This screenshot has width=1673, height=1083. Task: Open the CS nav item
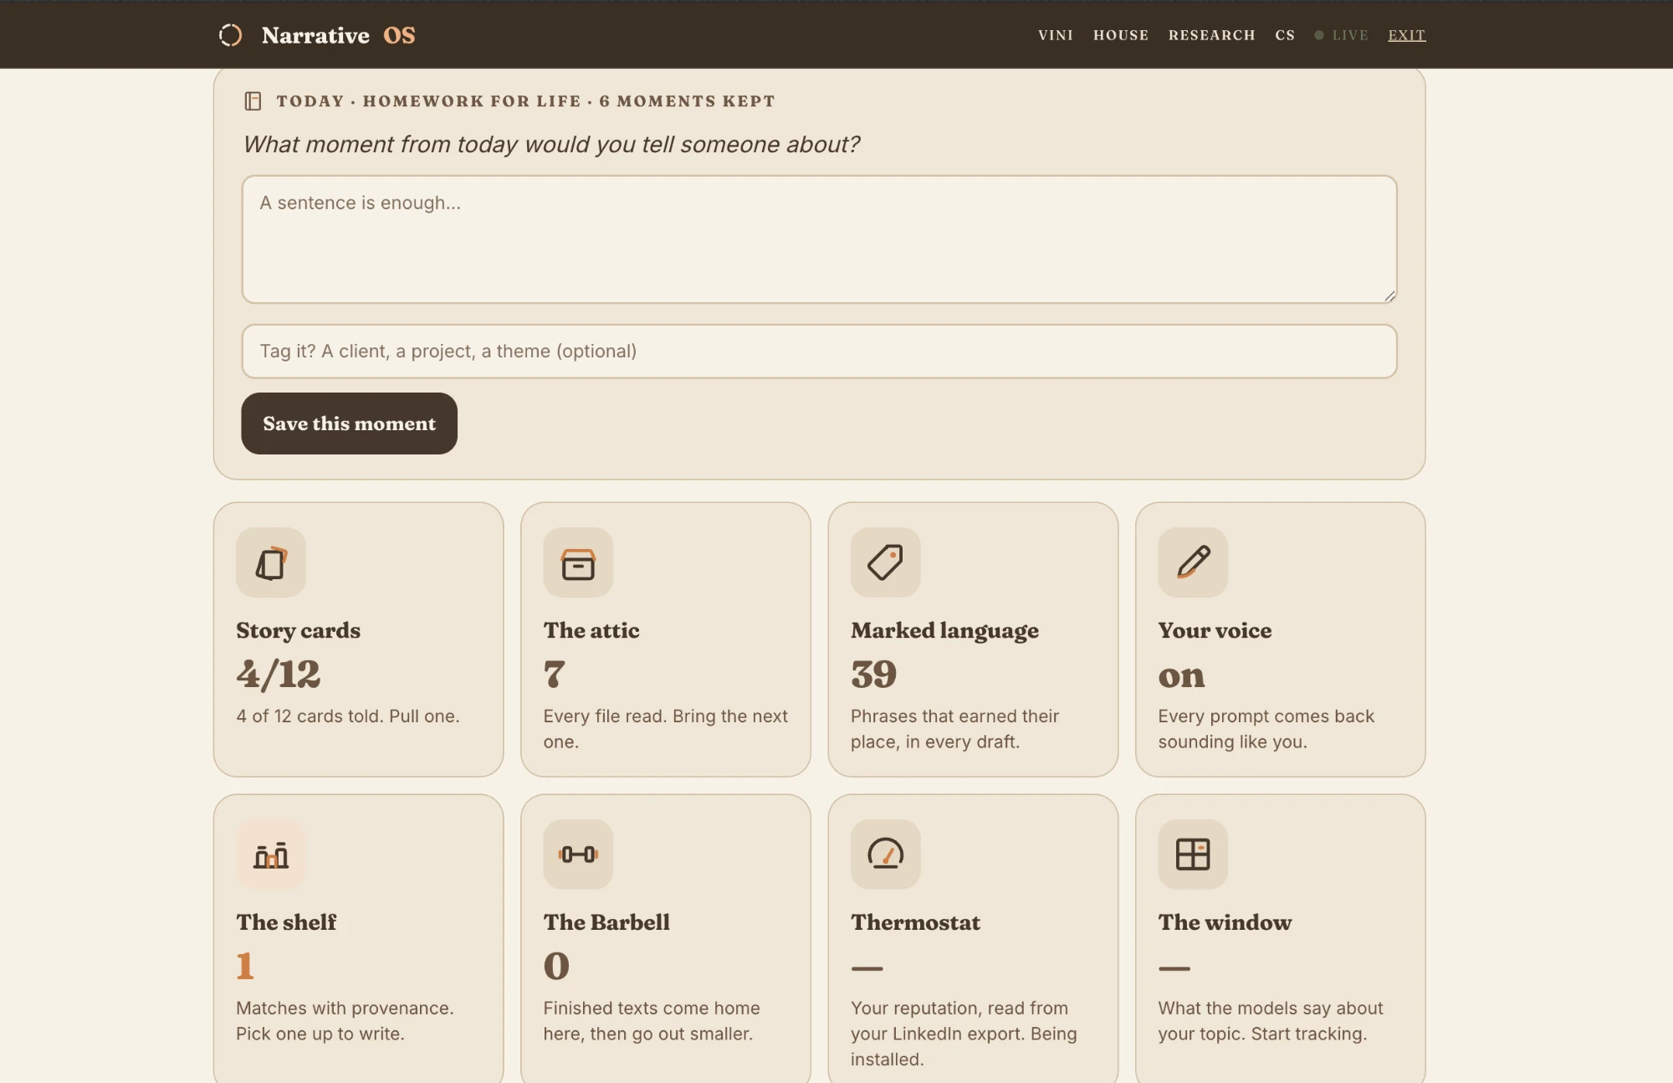(x=1285, y=35)
